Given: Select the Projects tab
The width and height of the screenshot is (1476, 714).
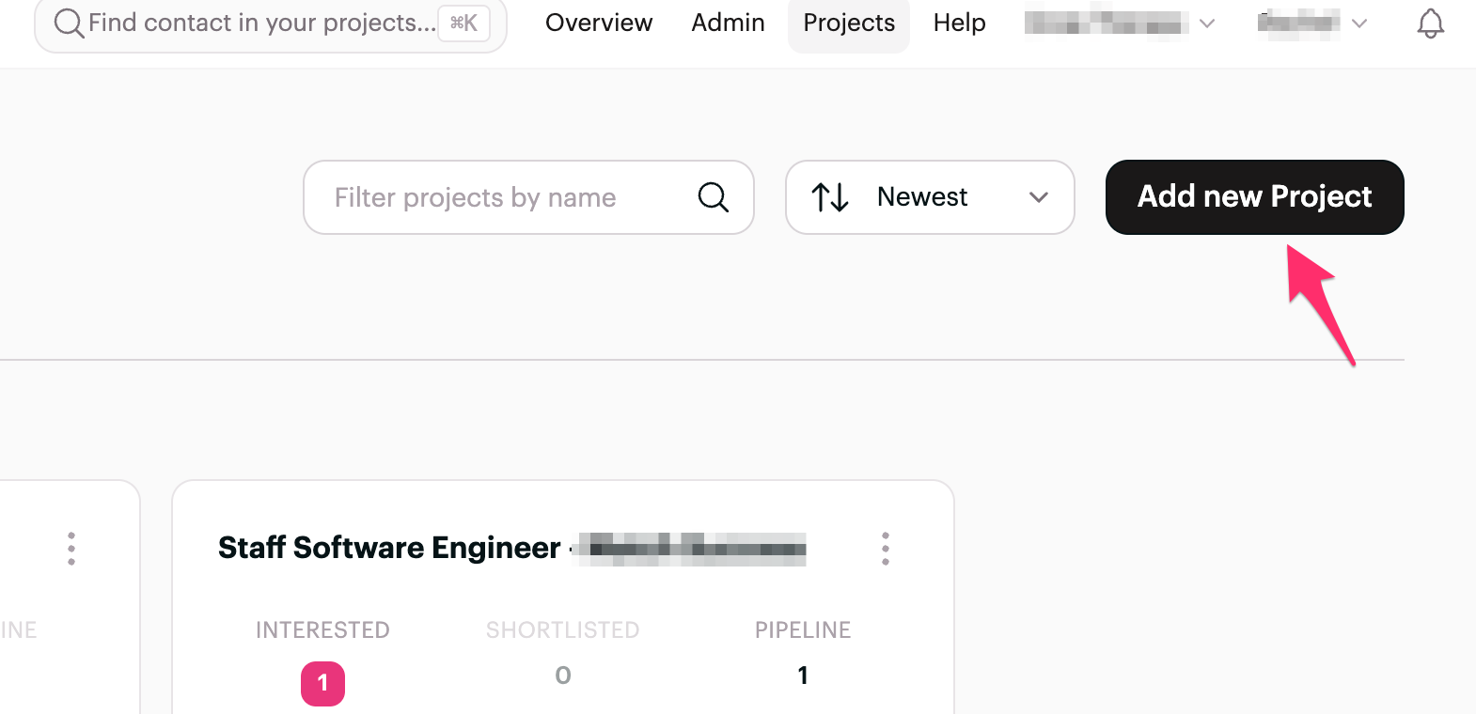Looking at the screenshot, I should tap(849, 23).
